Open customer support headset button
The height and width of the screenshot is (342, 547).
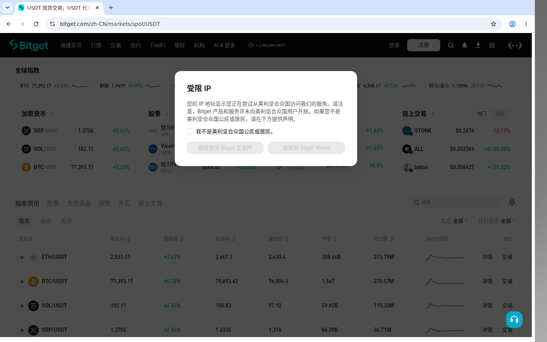click(x=514, y=320)
